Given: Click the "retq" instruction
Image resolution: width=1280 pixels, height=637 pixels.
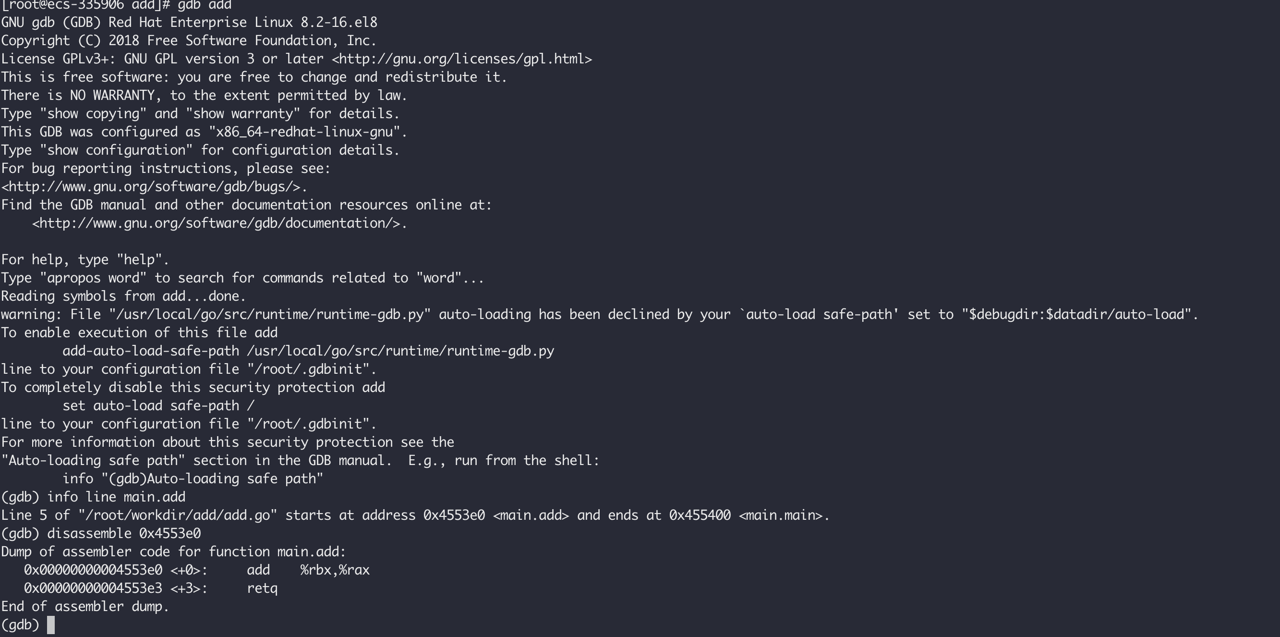Looking at the screenshot, I should click(262, 588).
